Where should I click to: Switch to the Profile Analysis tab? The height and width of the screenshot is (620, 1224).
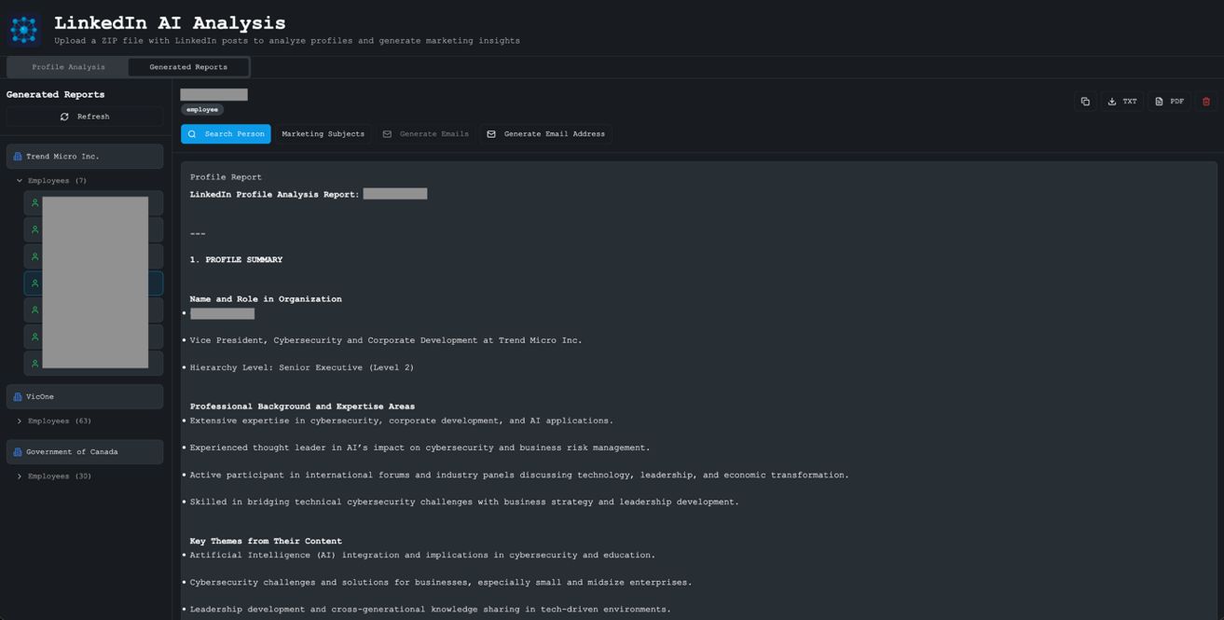click(x=68, y=67)
